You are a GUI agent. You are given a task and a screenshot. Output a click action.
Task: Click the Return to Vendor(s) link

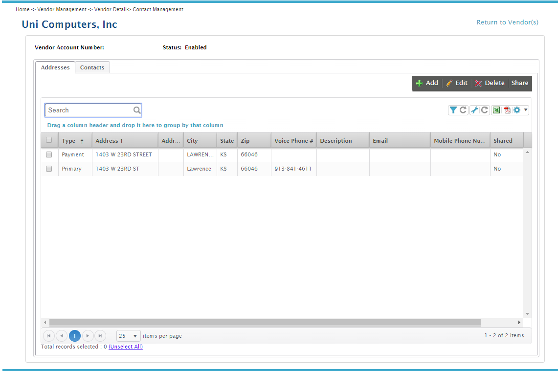(508, 22)
